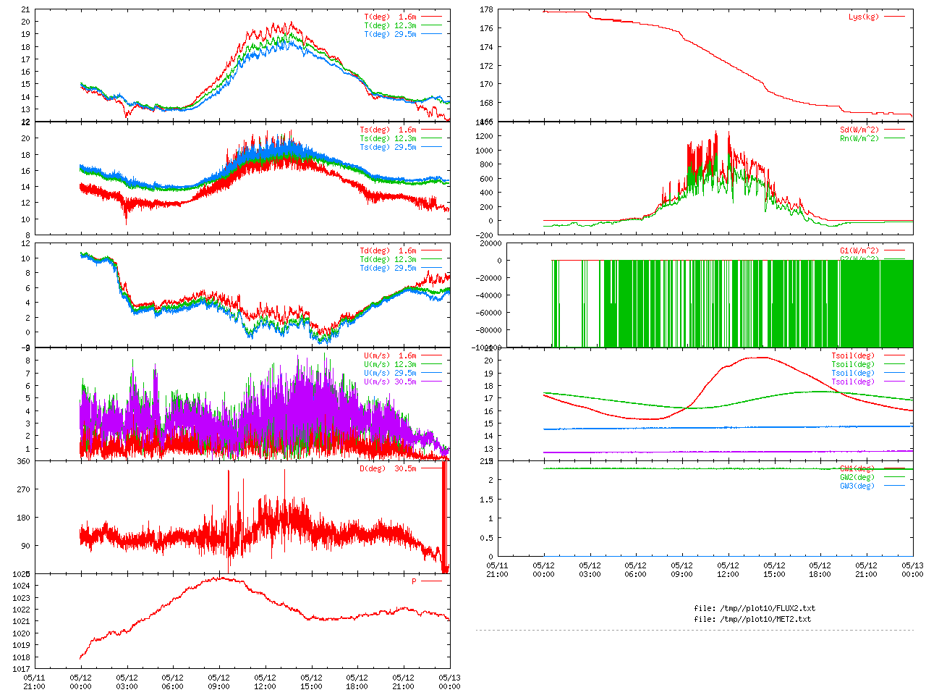
Task: Select the Lys(kg) legend label
Action: click(864, 17)
